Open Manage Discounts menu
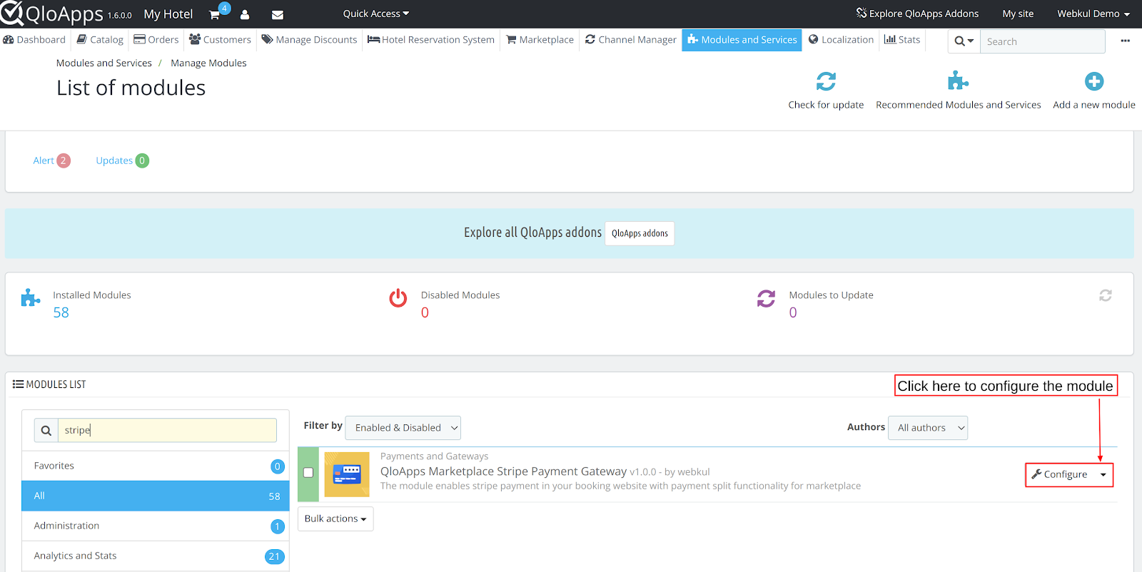This screenshot has height=572, width=1142. [309, 40]
